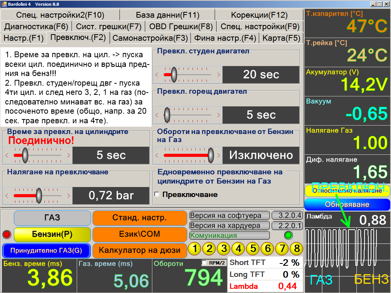Enable the RPM/2 checkbox
The width and height of the screenshot is (391, 293).
click(x=204, y=263)
